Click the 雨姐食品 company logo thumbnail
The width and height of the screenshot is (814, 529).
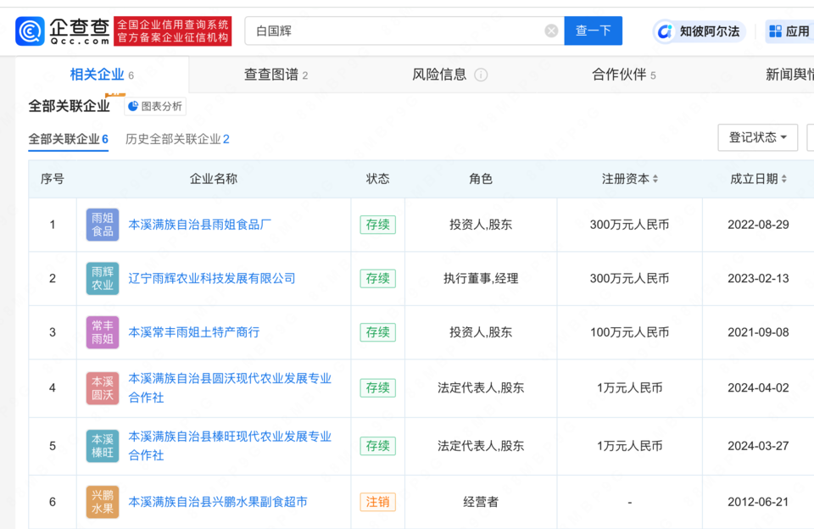point(103,225)
